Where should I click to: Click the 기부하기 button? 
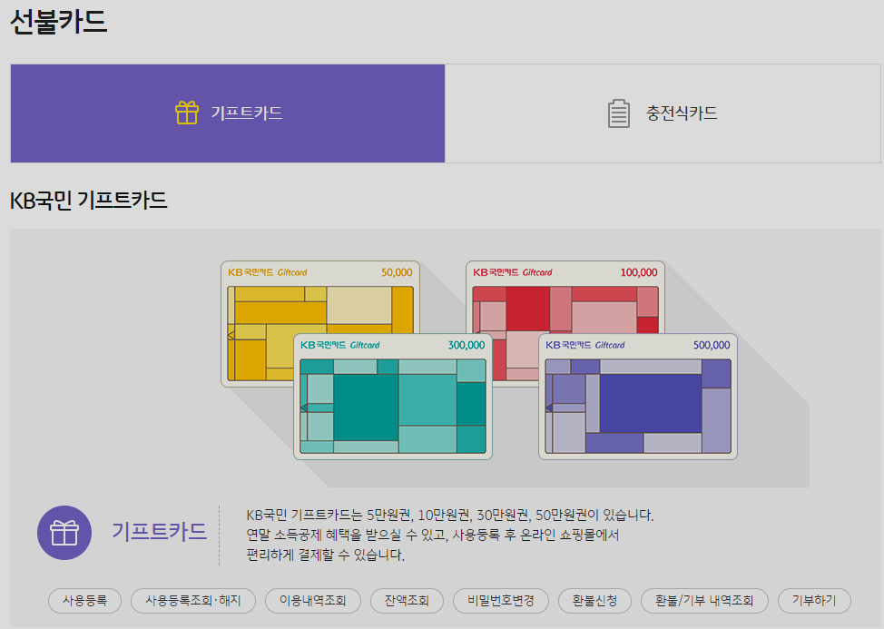[814, 601]
